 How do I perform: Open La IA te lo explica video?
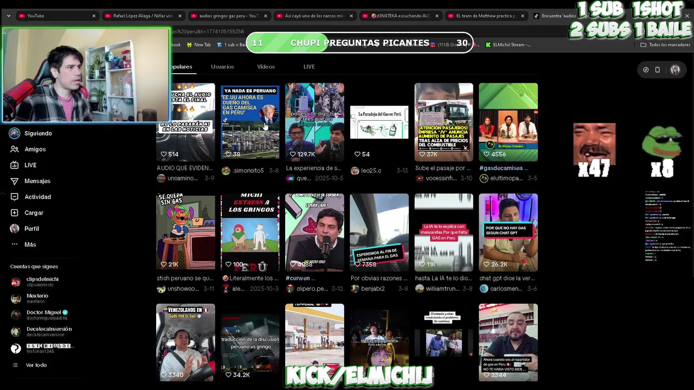click(444, 232)
